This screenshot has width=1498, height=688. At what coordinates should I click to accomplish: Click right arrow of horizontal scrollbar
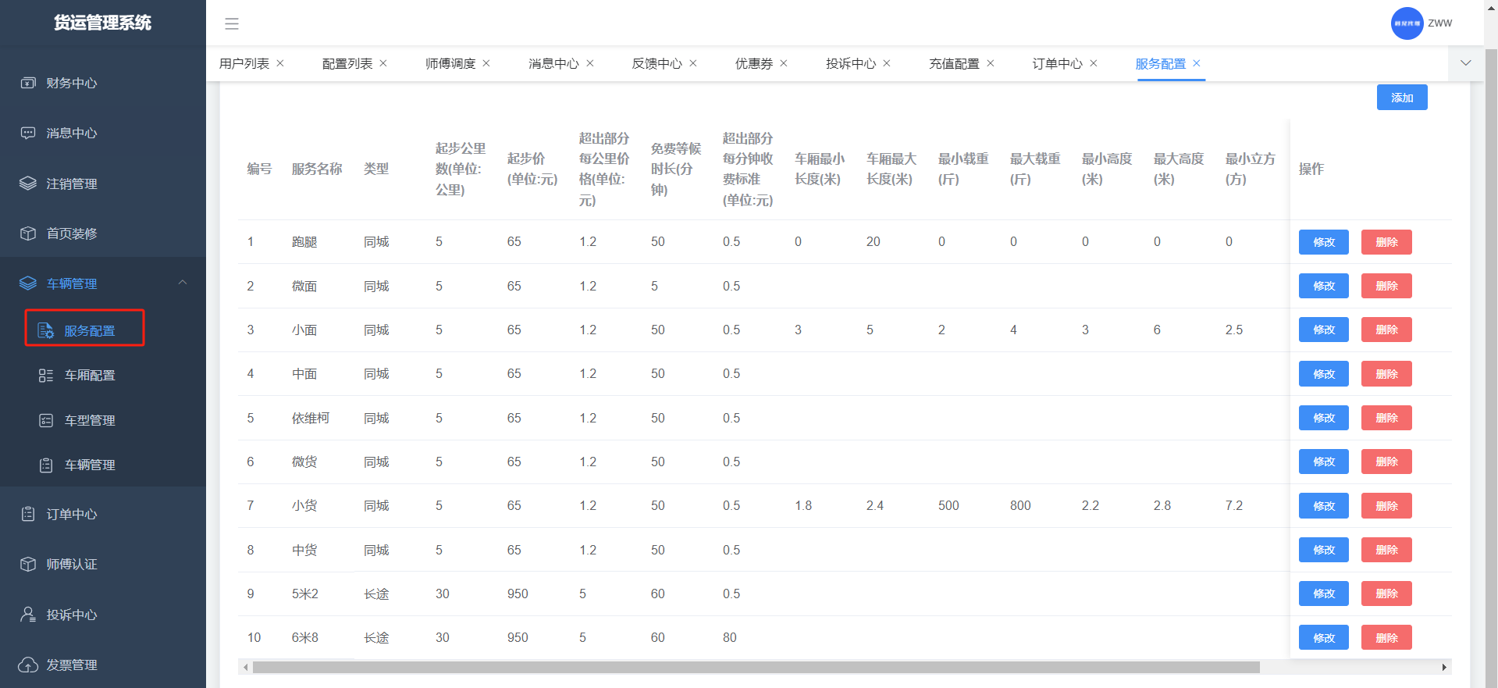point(1444,667)
